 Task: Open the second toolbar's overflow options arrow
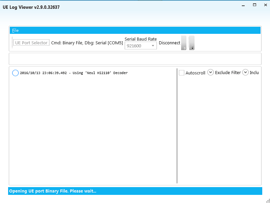coord(192,43)
